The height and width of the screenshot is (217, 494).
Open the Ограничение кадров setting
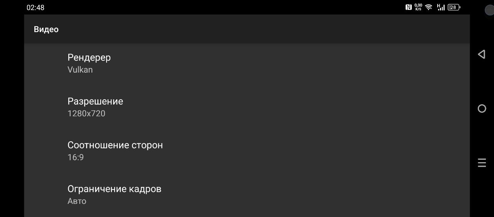(114, 189)
